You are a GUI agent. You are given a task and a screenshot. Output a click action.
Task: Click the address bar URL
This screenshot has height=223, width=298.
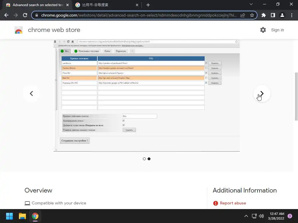click(x=139, y=15)
